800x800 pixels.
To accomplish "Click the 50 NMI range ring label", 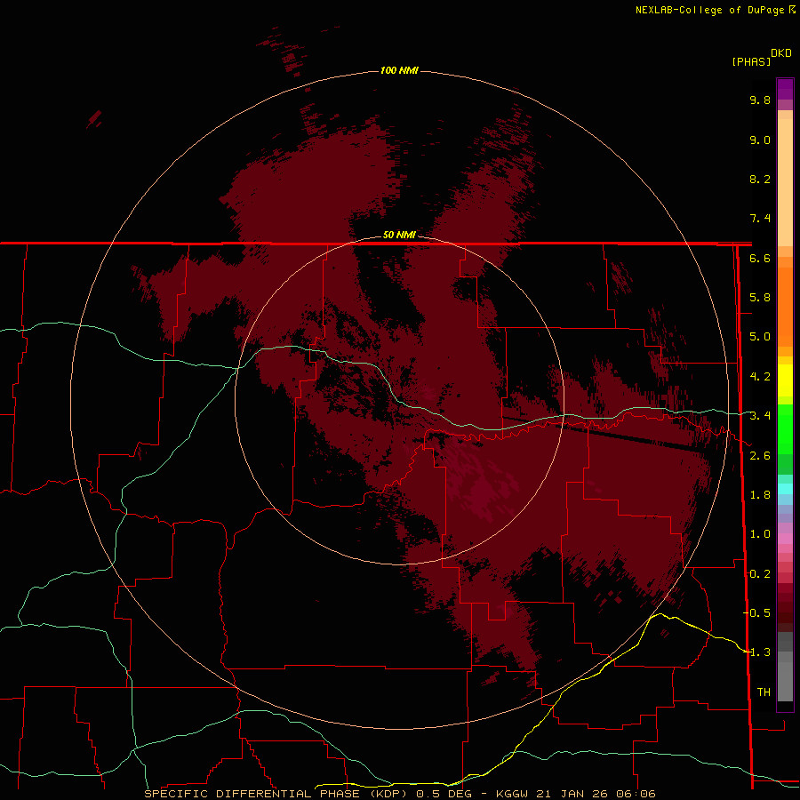I will click(399, 235).
